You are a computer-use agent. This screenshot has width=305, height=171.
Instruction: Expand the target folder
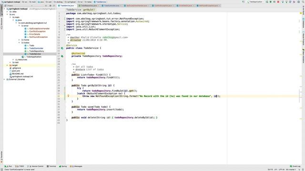(x=8, y=66)
